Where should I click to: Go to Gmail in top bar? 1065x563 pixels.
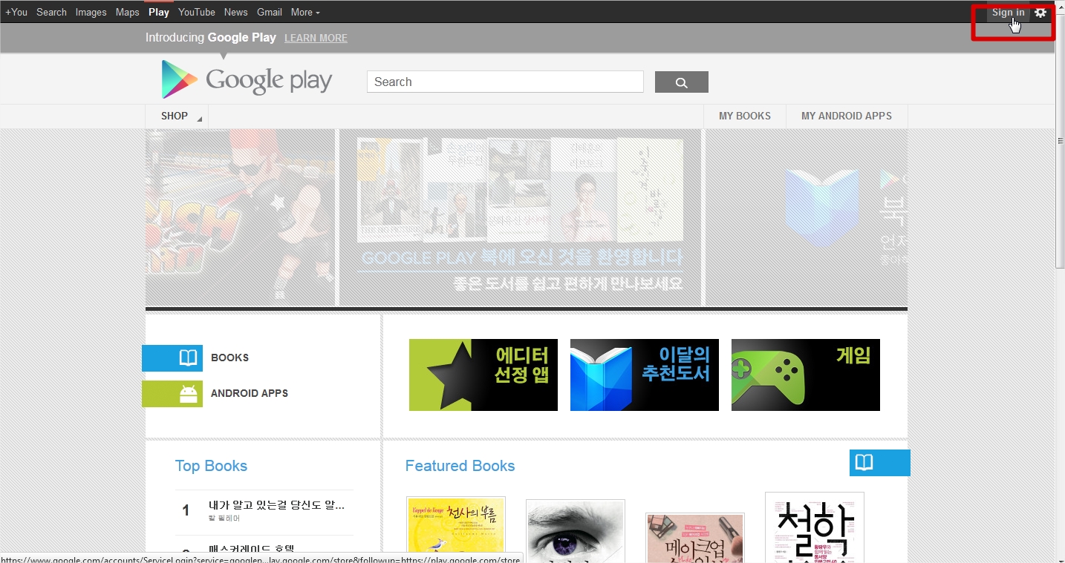[x=270, y=13]
